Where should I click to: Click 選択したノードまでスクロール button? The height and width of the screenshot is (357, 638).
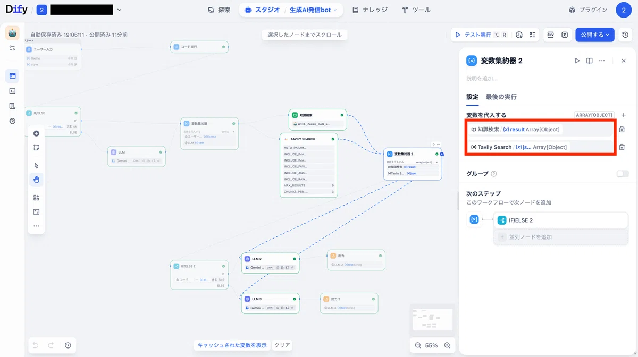305,35
